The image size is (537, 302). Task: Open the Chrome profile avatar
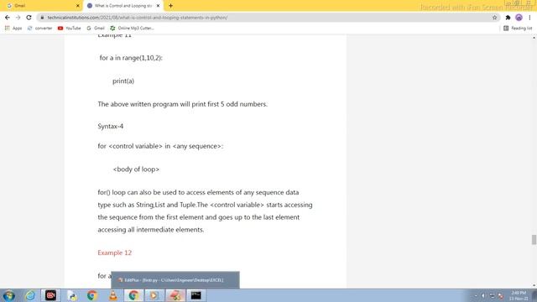(519, 18)
